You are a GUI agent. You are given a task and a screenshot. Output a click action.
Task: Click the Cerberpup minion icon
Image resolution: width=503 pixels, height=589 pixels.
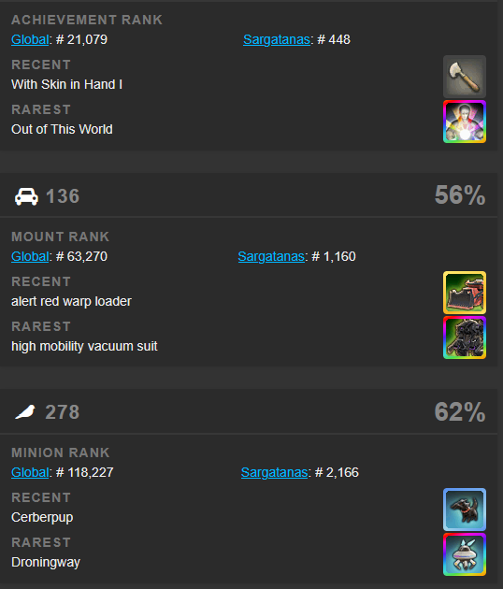click(465, 510)
